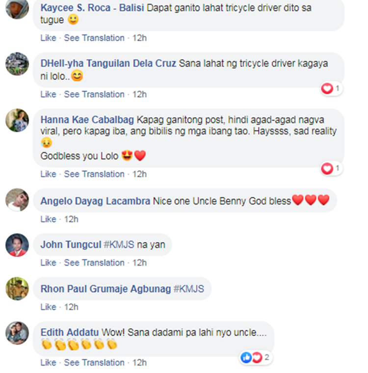Viewport: 368px width, 373px height.
Task: Open the heart reaction on Hanna Kae's comment
Action: coord(331,169)
